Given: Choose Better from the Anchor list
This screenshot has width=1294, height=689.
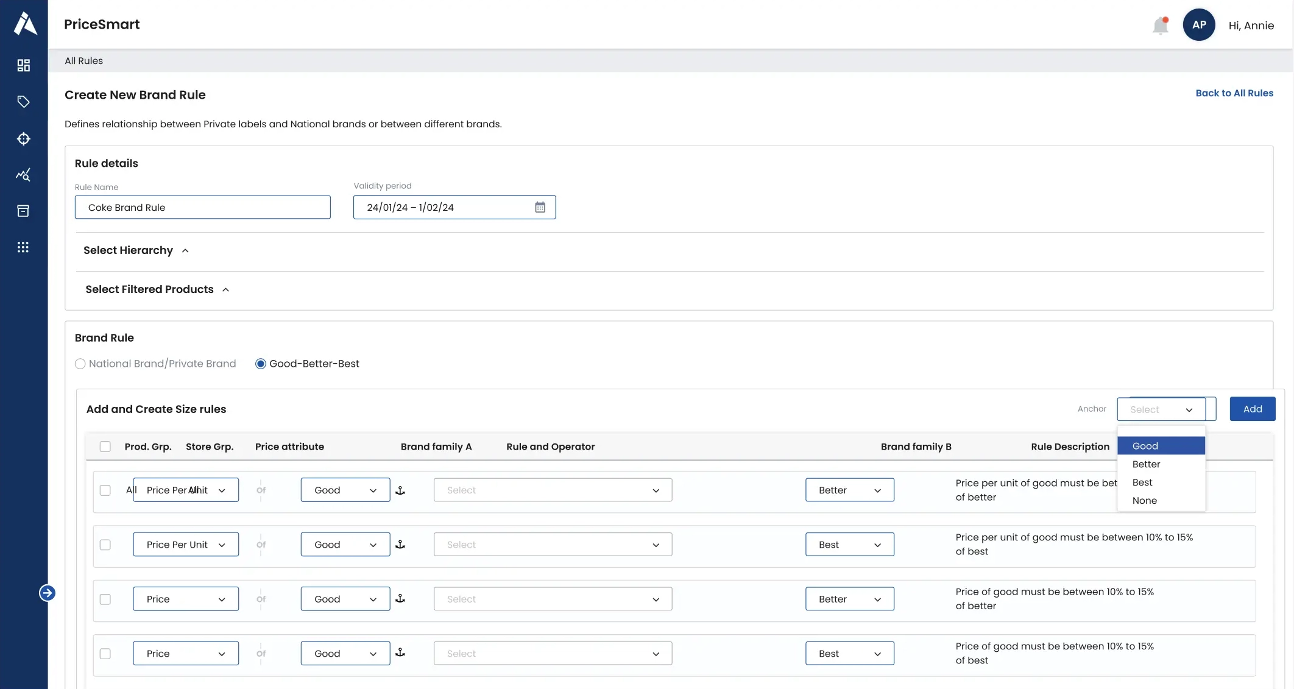Looking at the screenshot, I should (1161, 464).
